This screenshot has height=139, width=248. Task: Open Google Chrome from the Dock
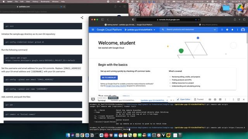point(82,135)
